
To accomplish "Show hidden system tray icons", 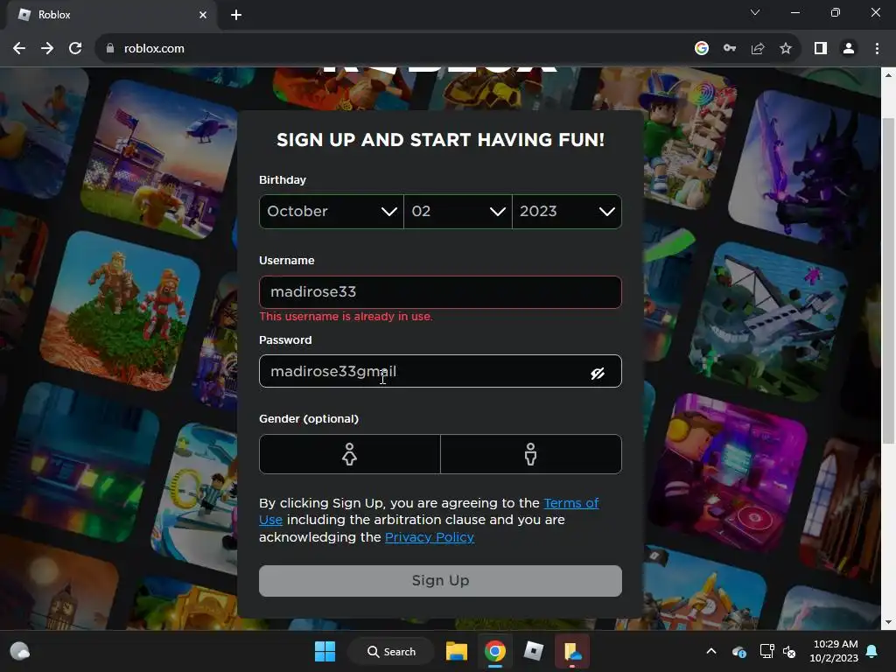I will click(x=711, y=651).
